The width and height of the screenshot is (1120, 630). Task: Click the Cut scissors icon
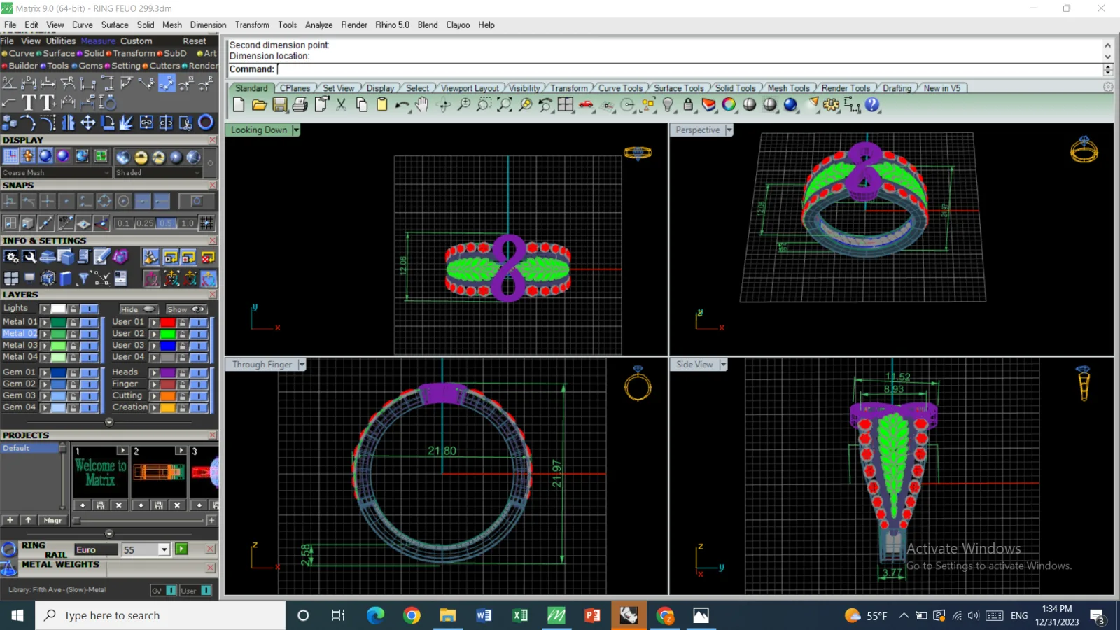tap(342, 104)
